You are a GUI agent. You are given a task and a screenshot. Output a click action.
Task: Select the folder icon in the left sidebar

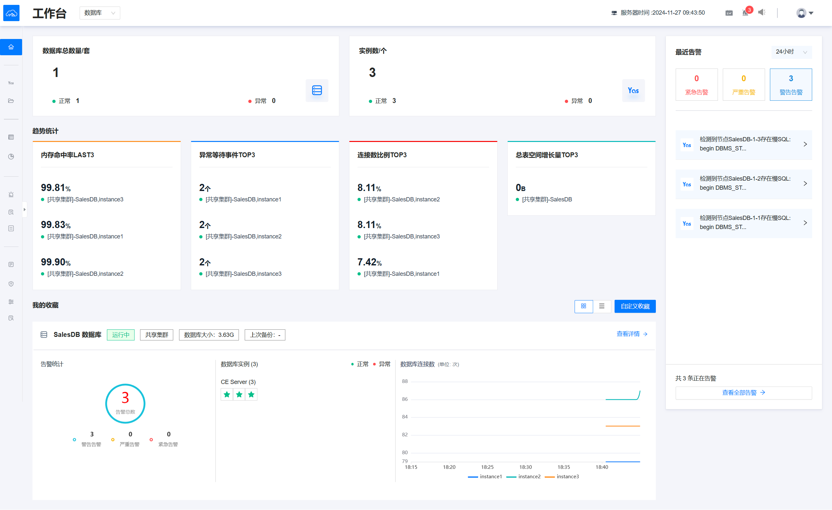[11, 101]
